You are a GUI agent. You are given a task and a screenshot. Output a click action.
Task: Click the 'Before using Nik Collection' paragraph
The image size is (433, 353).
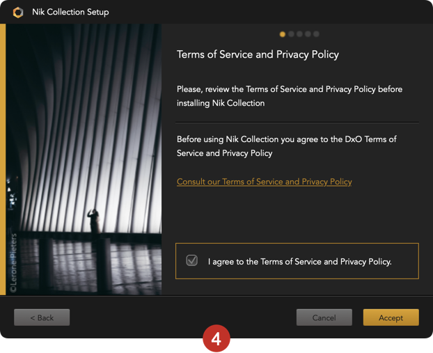[x=287, y=146]
